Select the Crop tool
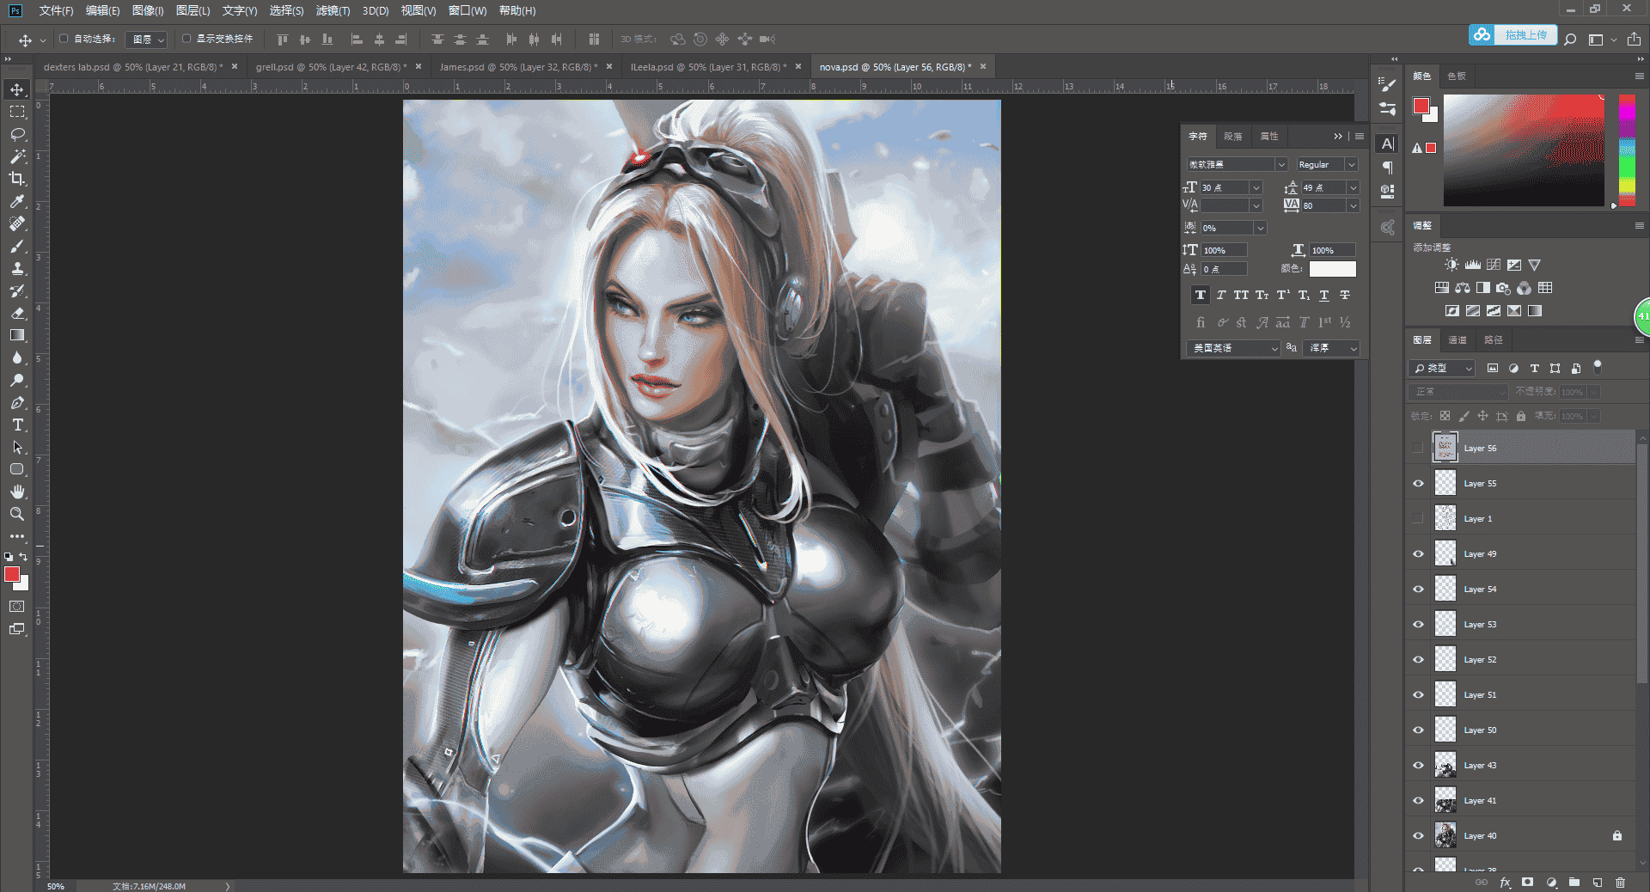 17,179
